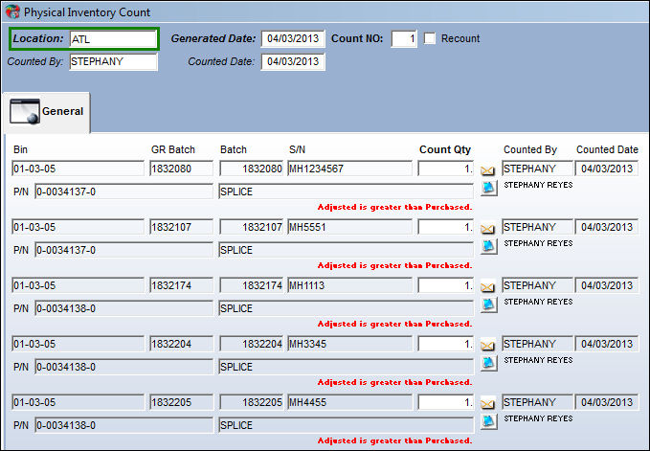The image size is (650, 451).
Task: Click P/N field in batch 1832080 row
Action: point(123,192)
